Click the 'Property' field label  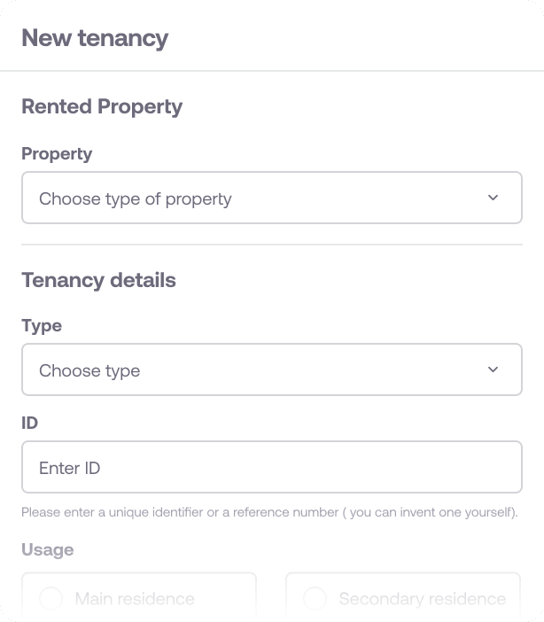57,153
